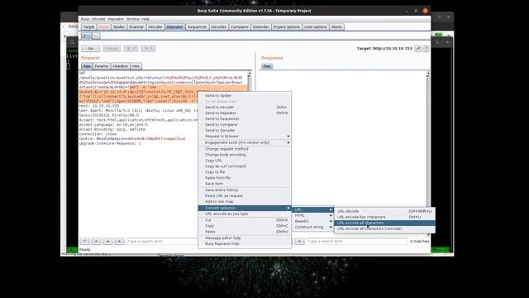Click the request search term field
This screenshot has width=529, height=298.
coord(162,241)
